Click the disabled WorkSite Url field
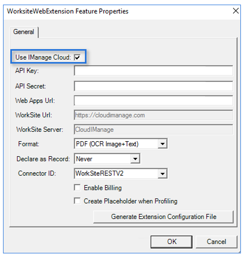246x258 pixels. pos(153,115)
